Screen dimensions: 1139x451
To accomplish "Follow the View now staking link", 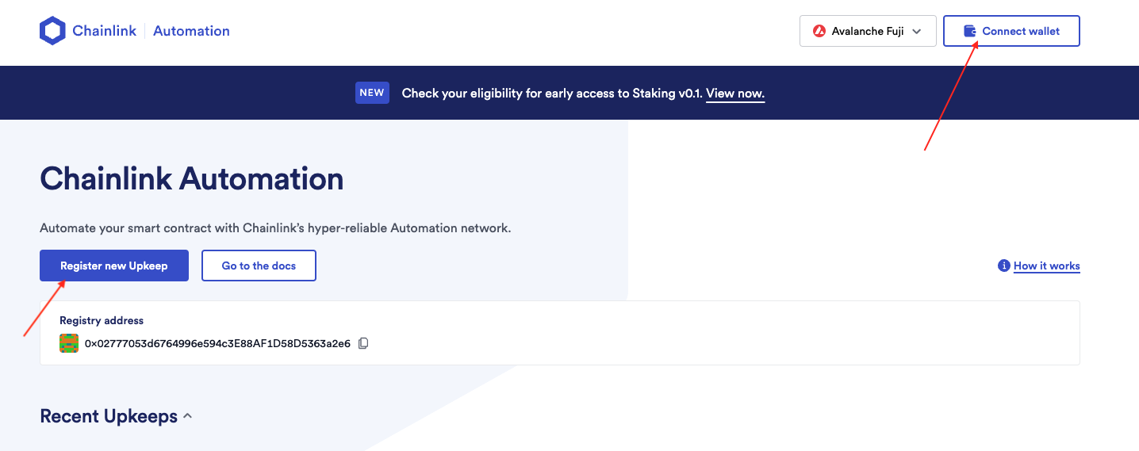I will pyautogui.click(x=735, y=94).
